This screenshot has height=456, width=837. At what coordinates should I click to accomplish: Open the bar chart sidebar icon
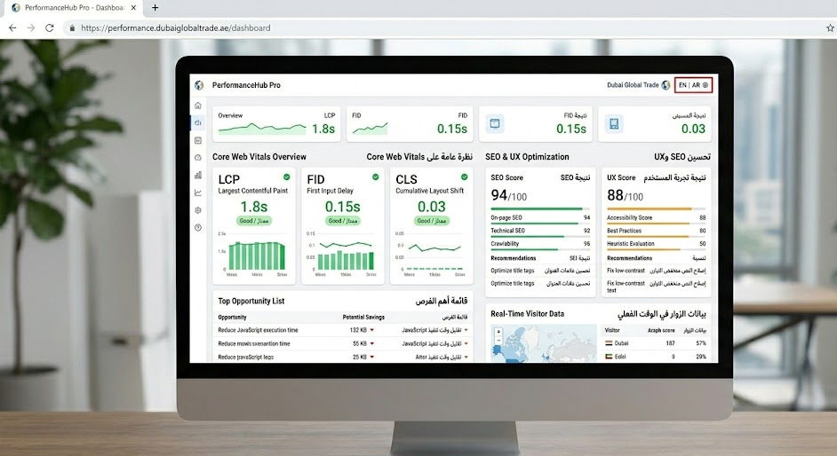pos(198,176)
